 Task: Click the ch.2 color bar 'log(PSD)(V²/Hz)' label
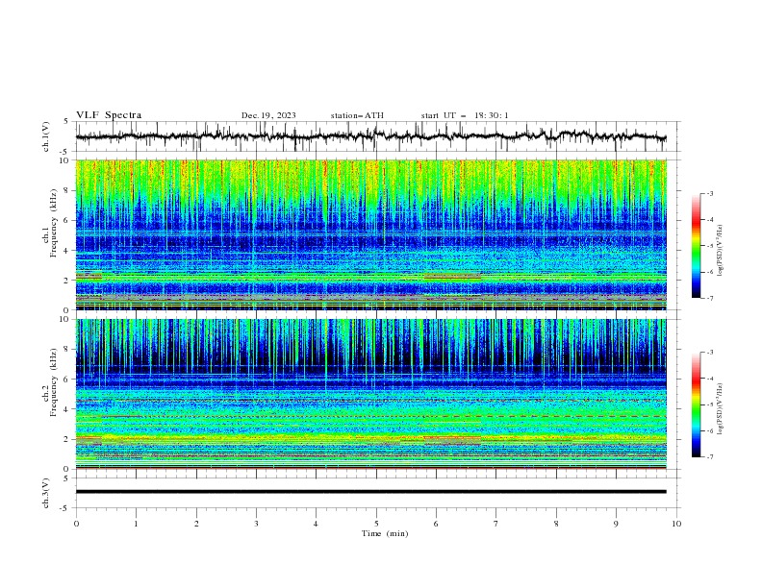(x=721, y=409)
